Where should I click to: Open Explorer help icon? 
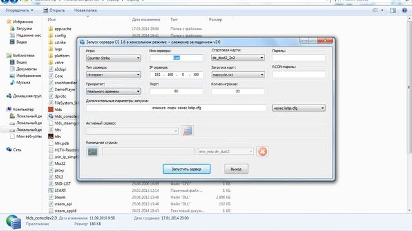[x=404, y=10]
